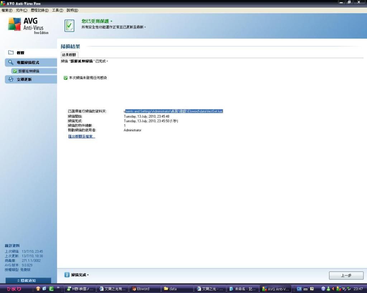
Task: Click the AVG title bar icon
Action: [3, 3]
